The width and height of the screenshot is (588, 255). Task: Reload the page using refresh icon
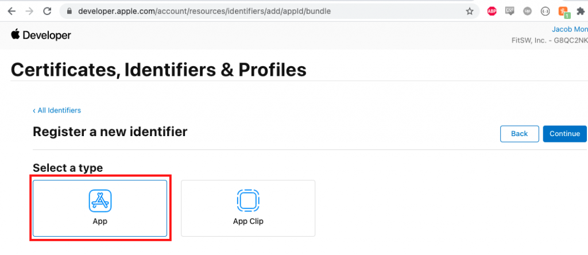pyautogui.click(x=47, y=11)
